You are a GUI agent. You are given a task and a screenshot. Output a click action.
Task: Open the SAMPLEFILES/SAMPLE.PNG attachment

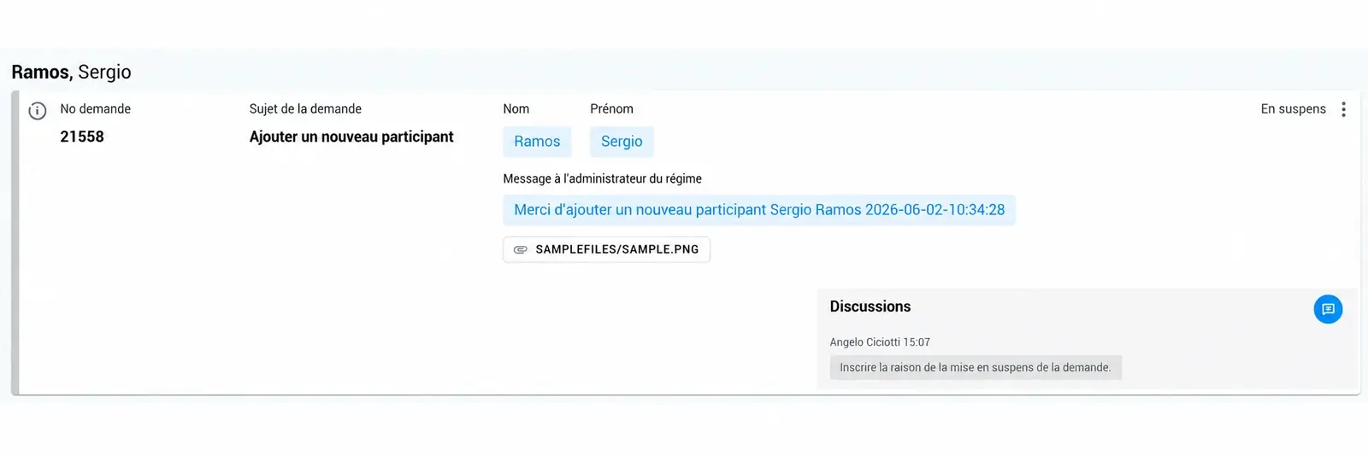tap(606, 249)
